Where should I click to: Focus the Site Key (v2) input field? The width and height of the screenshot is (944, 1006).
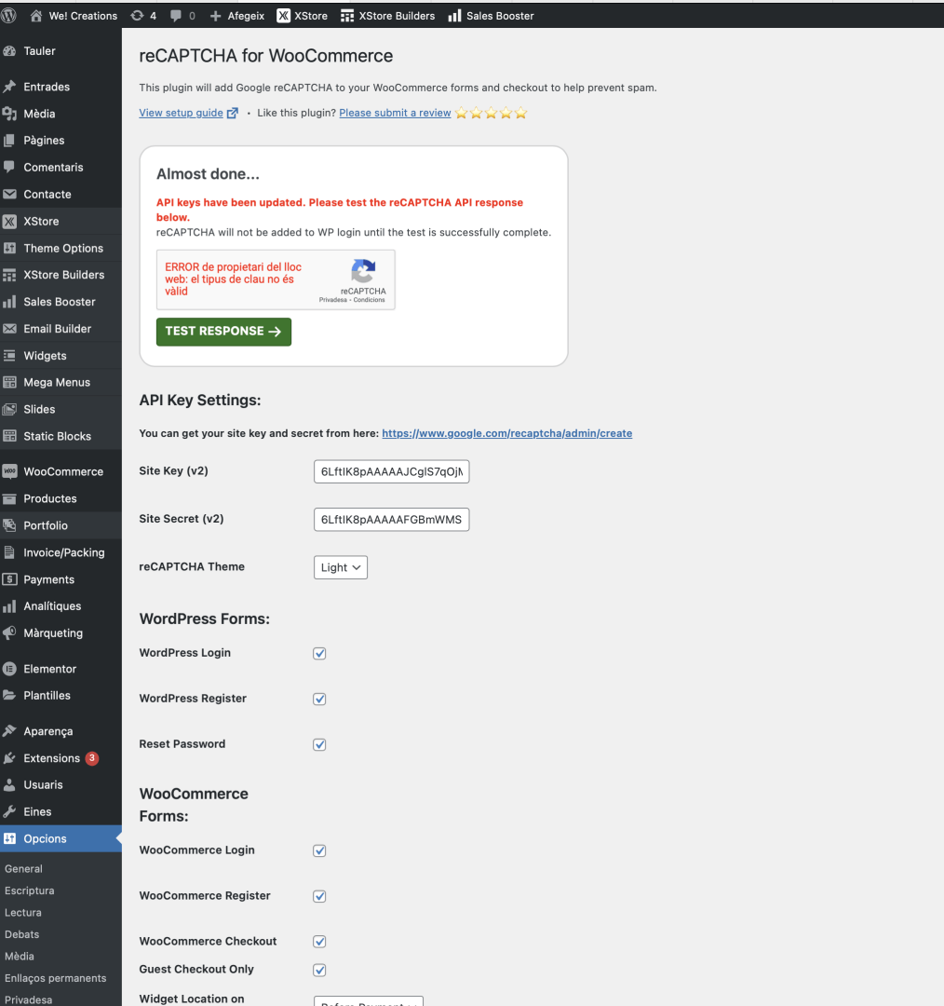[x=391, y=471]
